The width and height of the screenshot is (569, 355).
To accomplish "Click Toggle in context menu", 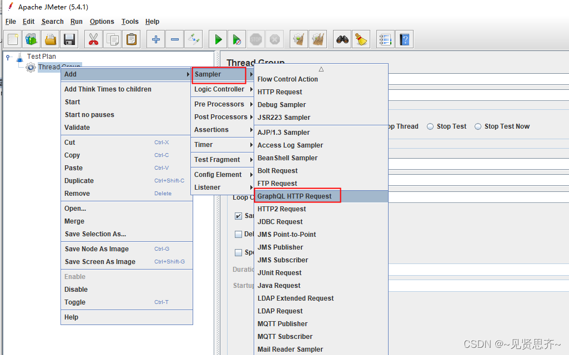I will pos(127,302).
